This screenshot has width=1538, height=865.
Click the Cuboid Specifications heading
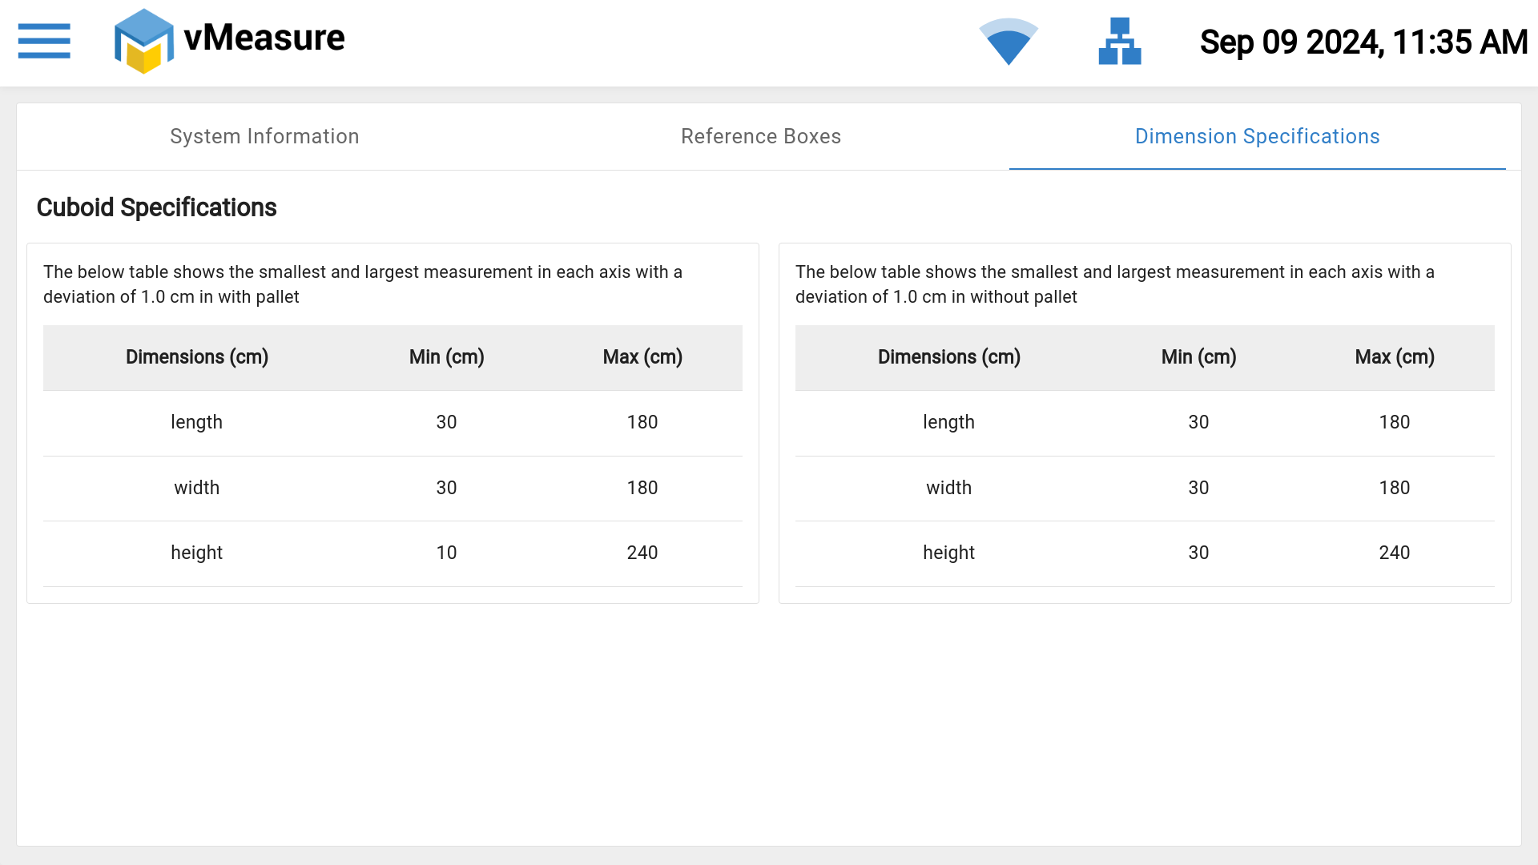(x=156, y=207)
